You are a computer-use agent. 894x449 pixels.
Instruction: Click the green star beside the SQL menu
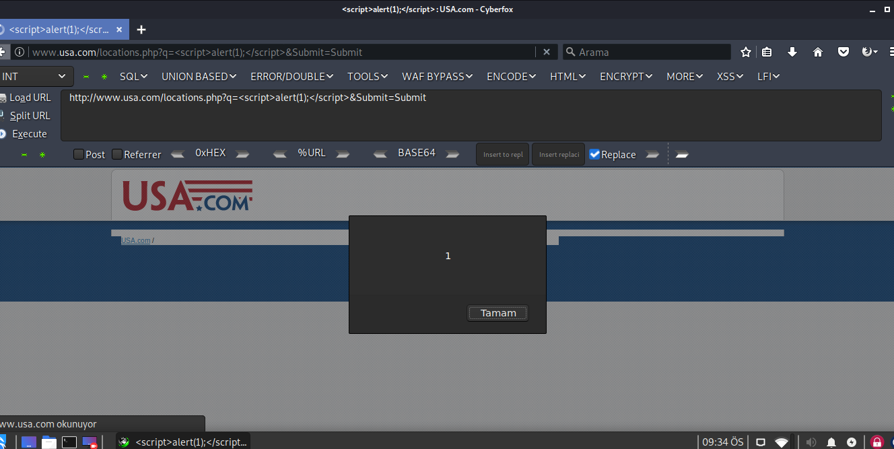click(x=104, y=77)
